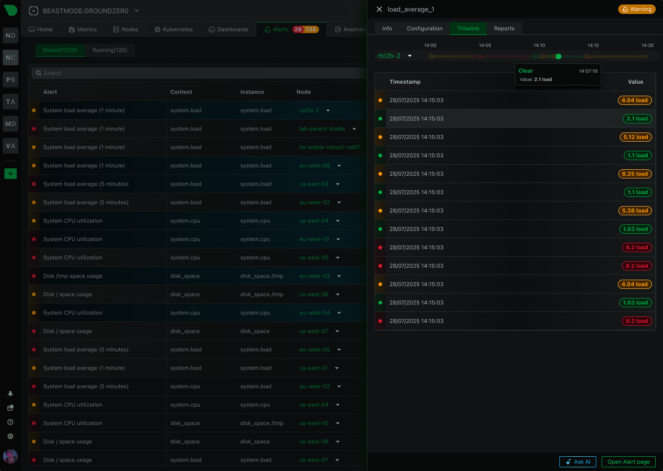Click the user avatar at bottom left
Image resolution: width=663 pixels, height=471 pixels.
10,456
